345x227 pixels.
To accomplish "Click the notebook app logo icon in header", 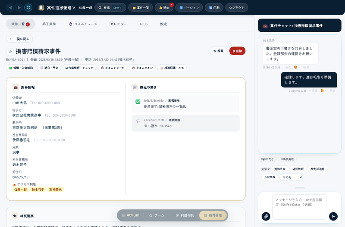I will 41,8.
